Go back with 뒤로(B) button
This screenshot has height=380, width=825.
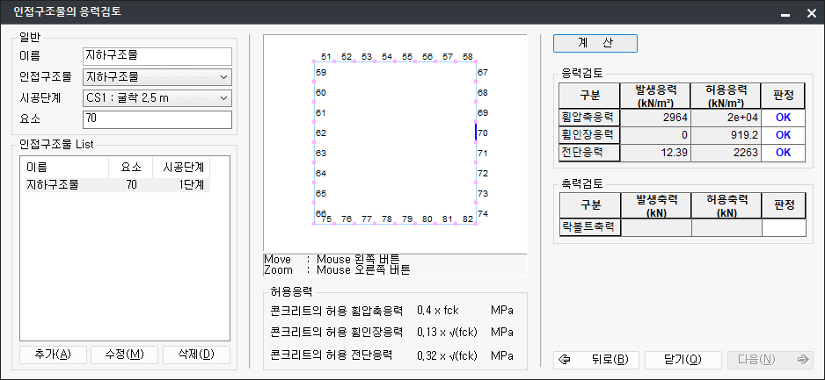[x=595, y=359]
